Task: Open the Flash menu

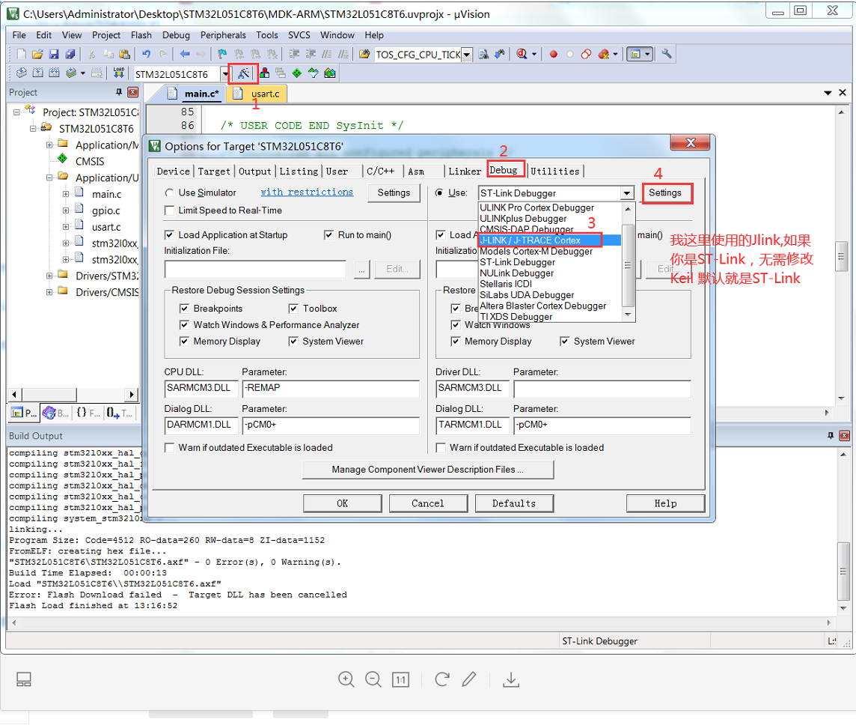Action: (x=141, y=35)
